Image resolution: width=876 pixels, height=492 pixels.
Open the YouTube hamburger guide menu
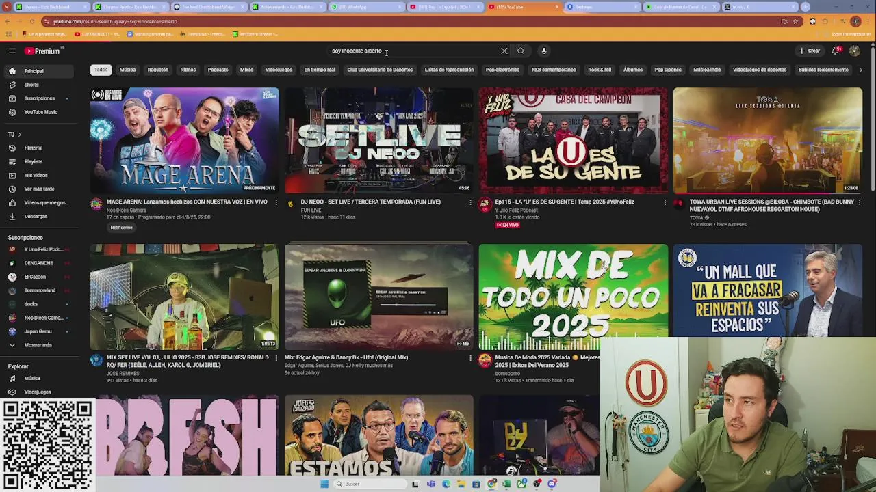pyautogui.click(x=12, y=51)
